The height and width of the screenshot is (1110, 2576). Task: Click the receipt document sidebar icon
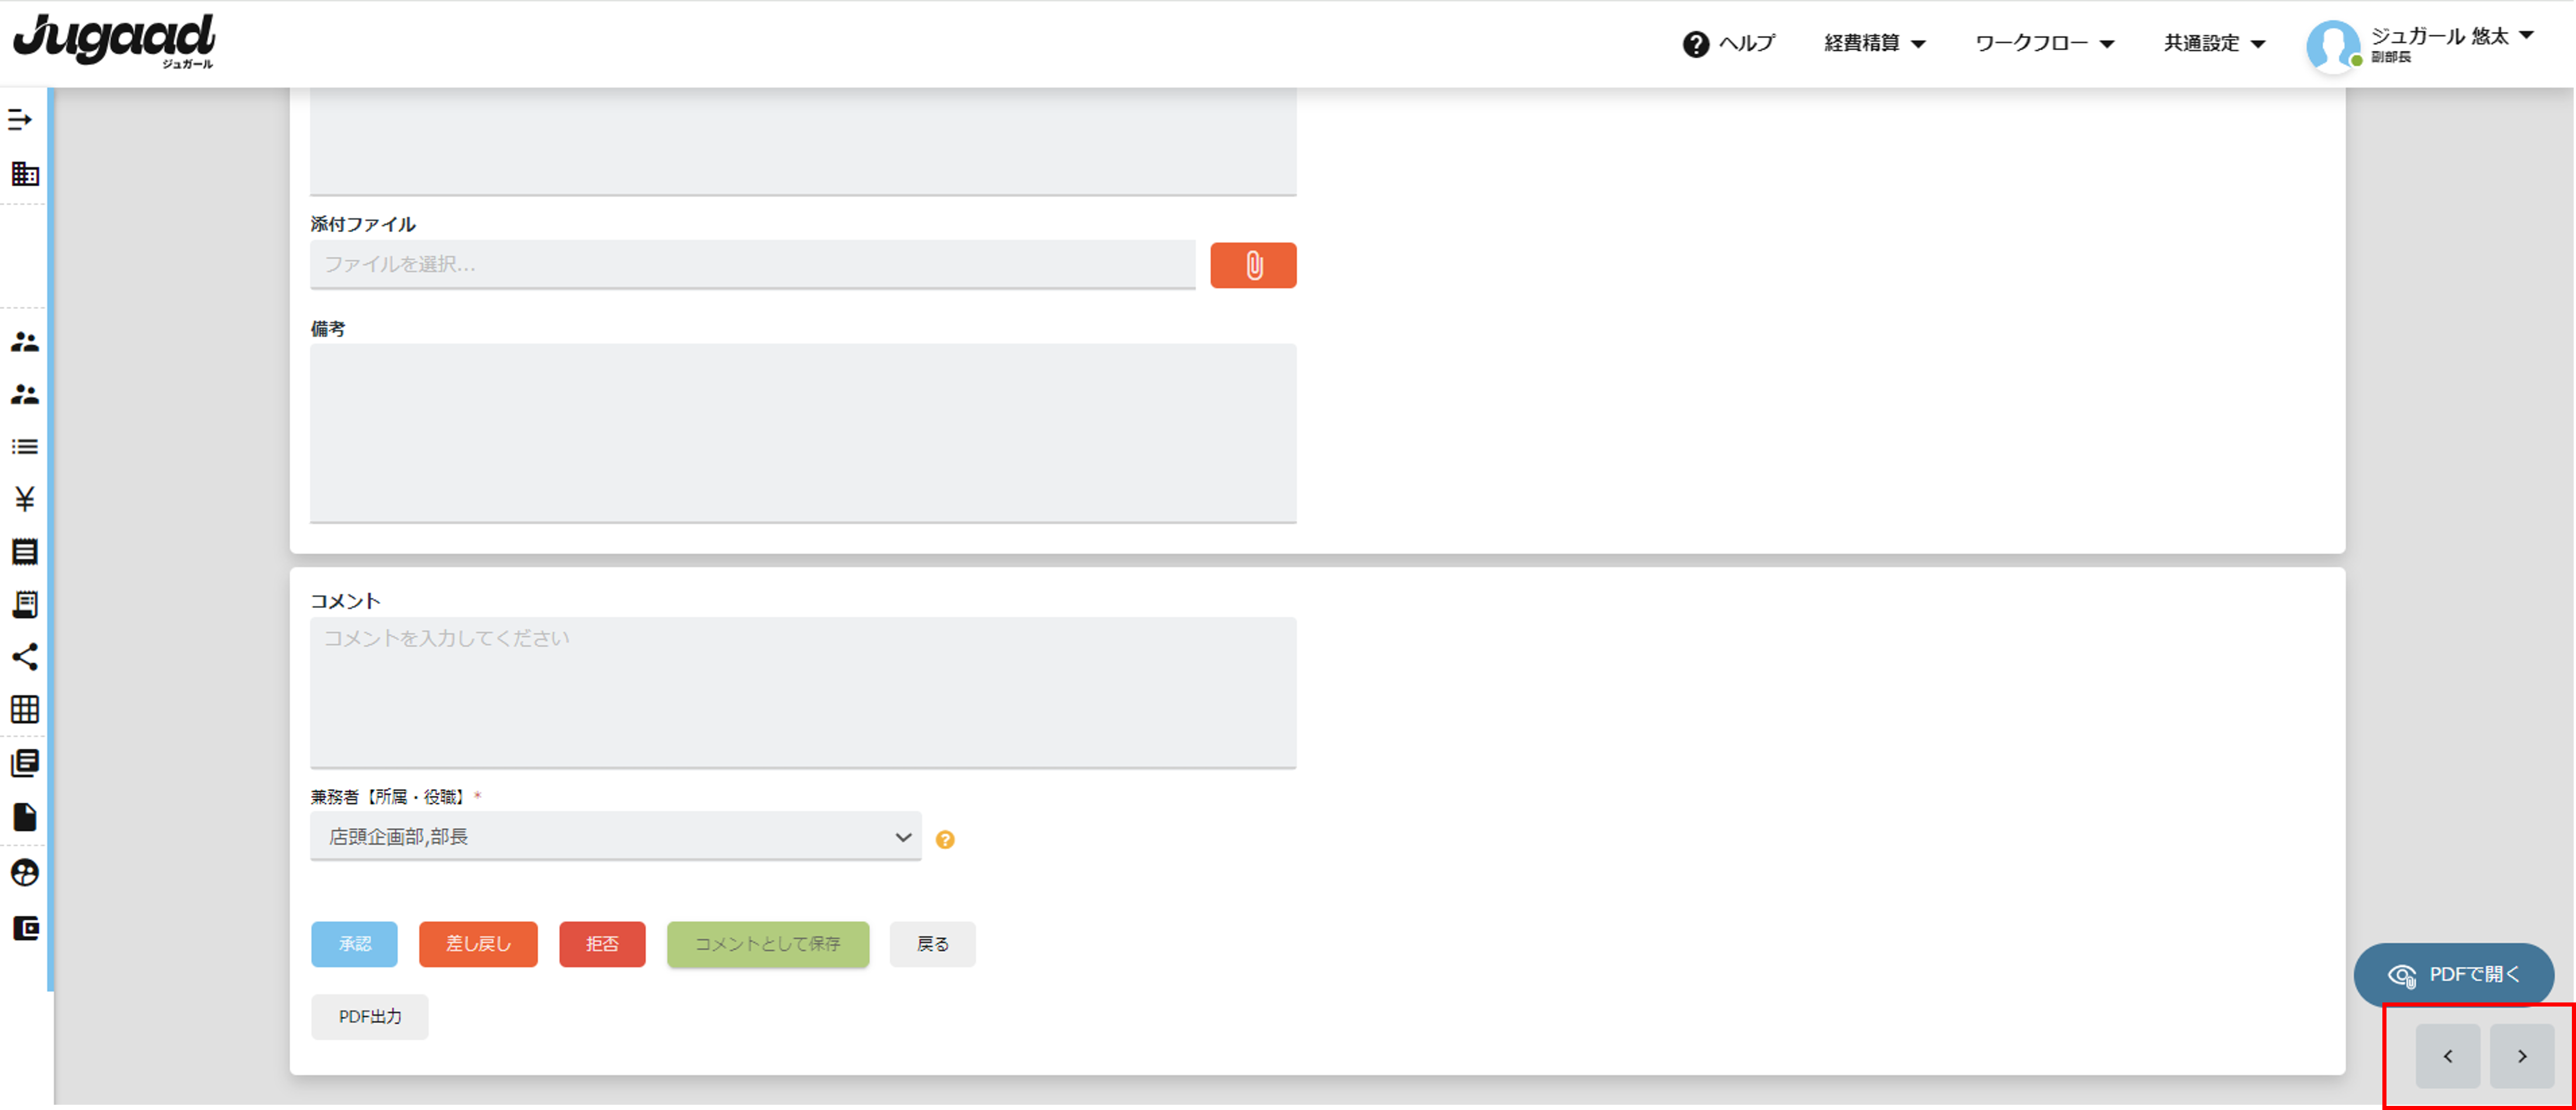(x=25, y=603)
